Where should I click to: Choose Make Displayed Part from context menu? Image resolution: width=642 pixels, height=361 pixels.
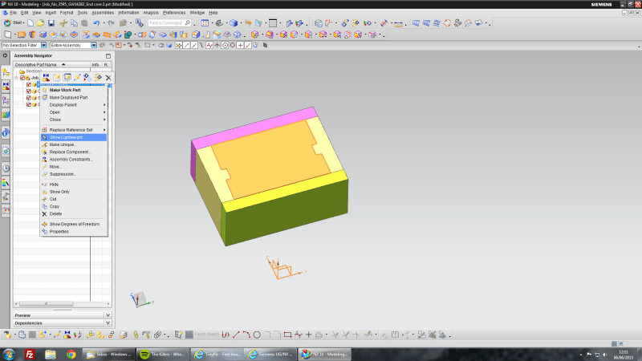[x=74, y=97]
